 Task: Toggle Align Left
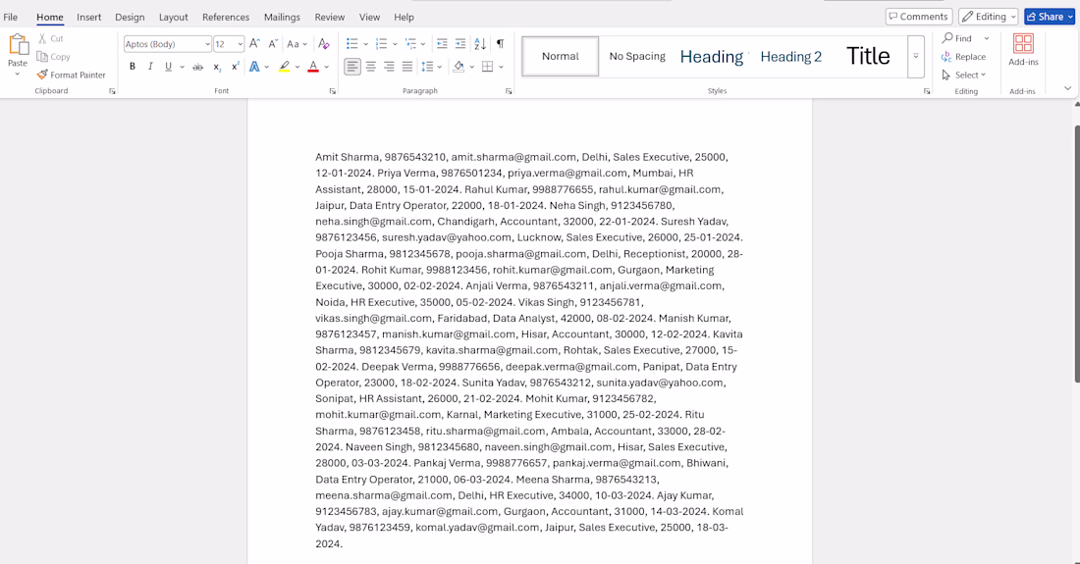(351, 67)
